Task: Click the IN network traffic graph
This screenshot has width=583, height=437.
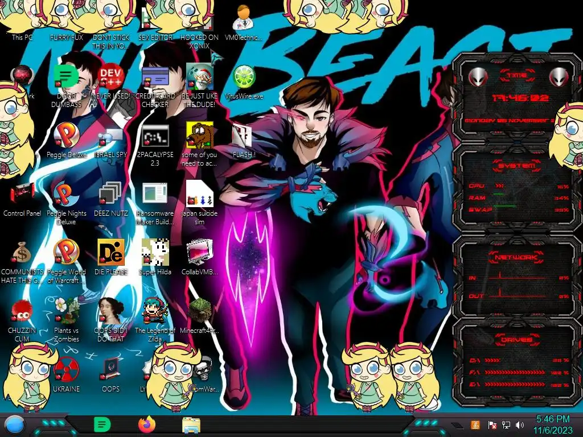Action: click(517, 276)
